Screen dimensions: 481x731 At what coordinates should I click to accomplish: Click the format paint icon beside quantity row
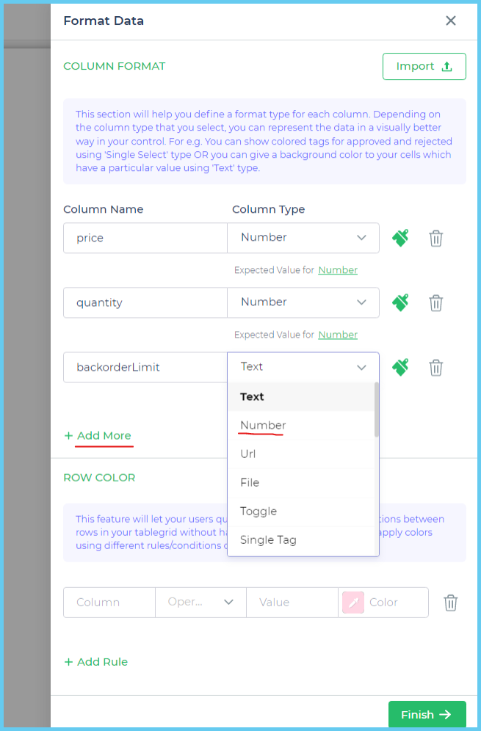click(x=399, y=302)
